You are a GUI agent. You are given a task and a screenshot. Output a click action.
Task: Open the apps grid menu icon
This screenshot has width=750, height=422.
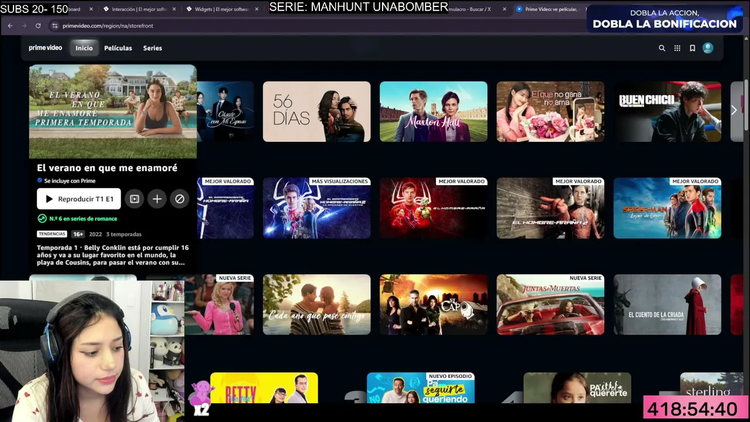point(677,48)
